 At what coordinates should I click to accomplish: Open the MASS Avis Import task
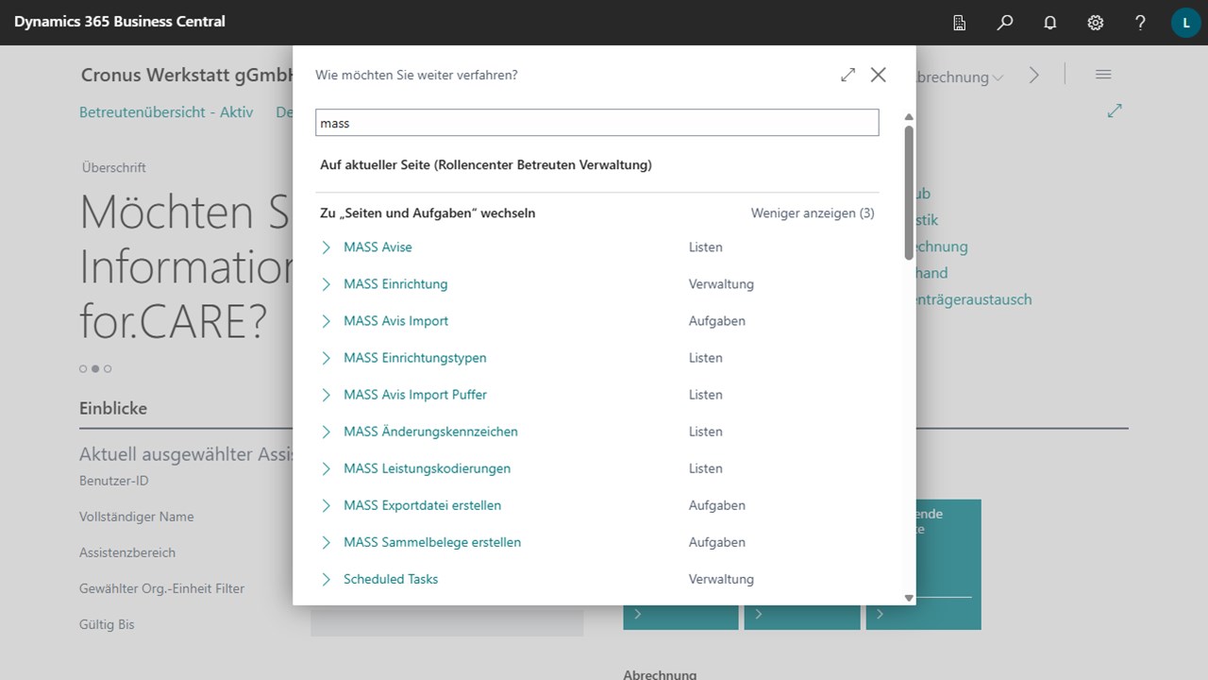(396, 321)
